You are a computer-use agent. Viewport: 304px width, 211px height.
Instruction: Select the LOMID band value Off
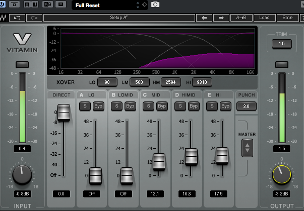click(x=124, y=194)
